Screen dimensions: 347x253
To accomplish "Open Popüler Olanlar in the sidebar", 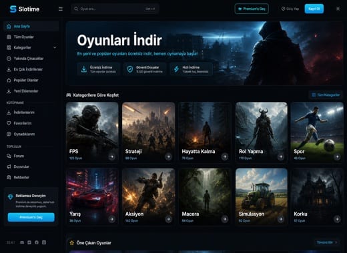I will 31,81.
